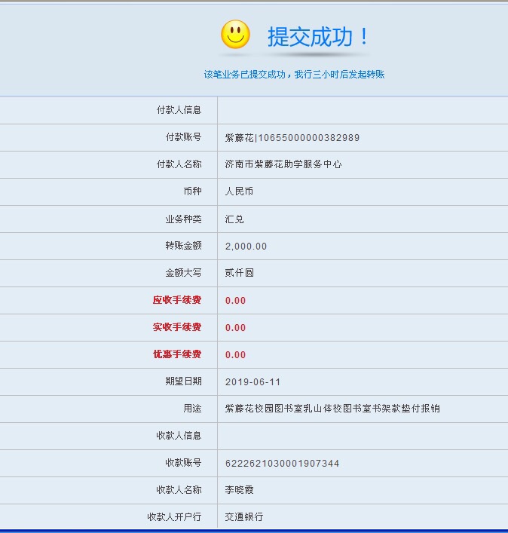Viewport: 508px width, 533px height.
Task: Click the red '实收手续费' label
Action: pyautogui.click(x=177, y=327)
